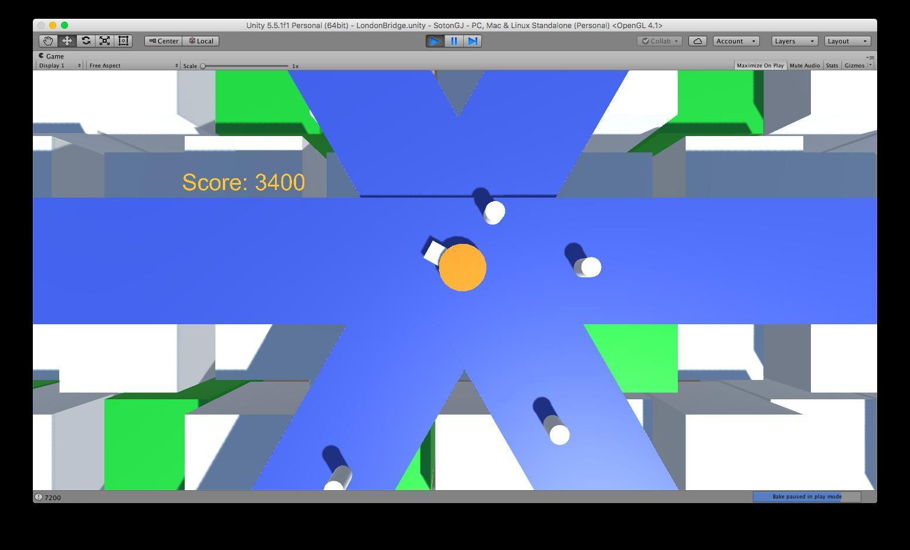This screenshot has height=550, width=910.
Task: Select the Hand tool
Action: [48, 41]
